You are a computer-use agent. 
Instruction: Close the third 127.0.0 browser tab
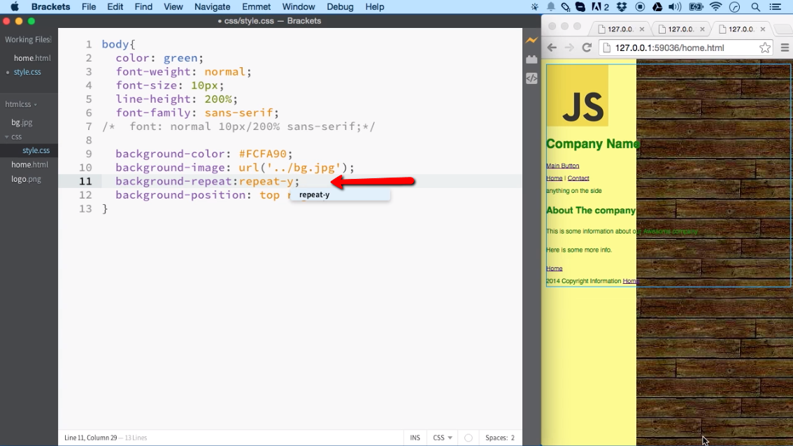763,29
